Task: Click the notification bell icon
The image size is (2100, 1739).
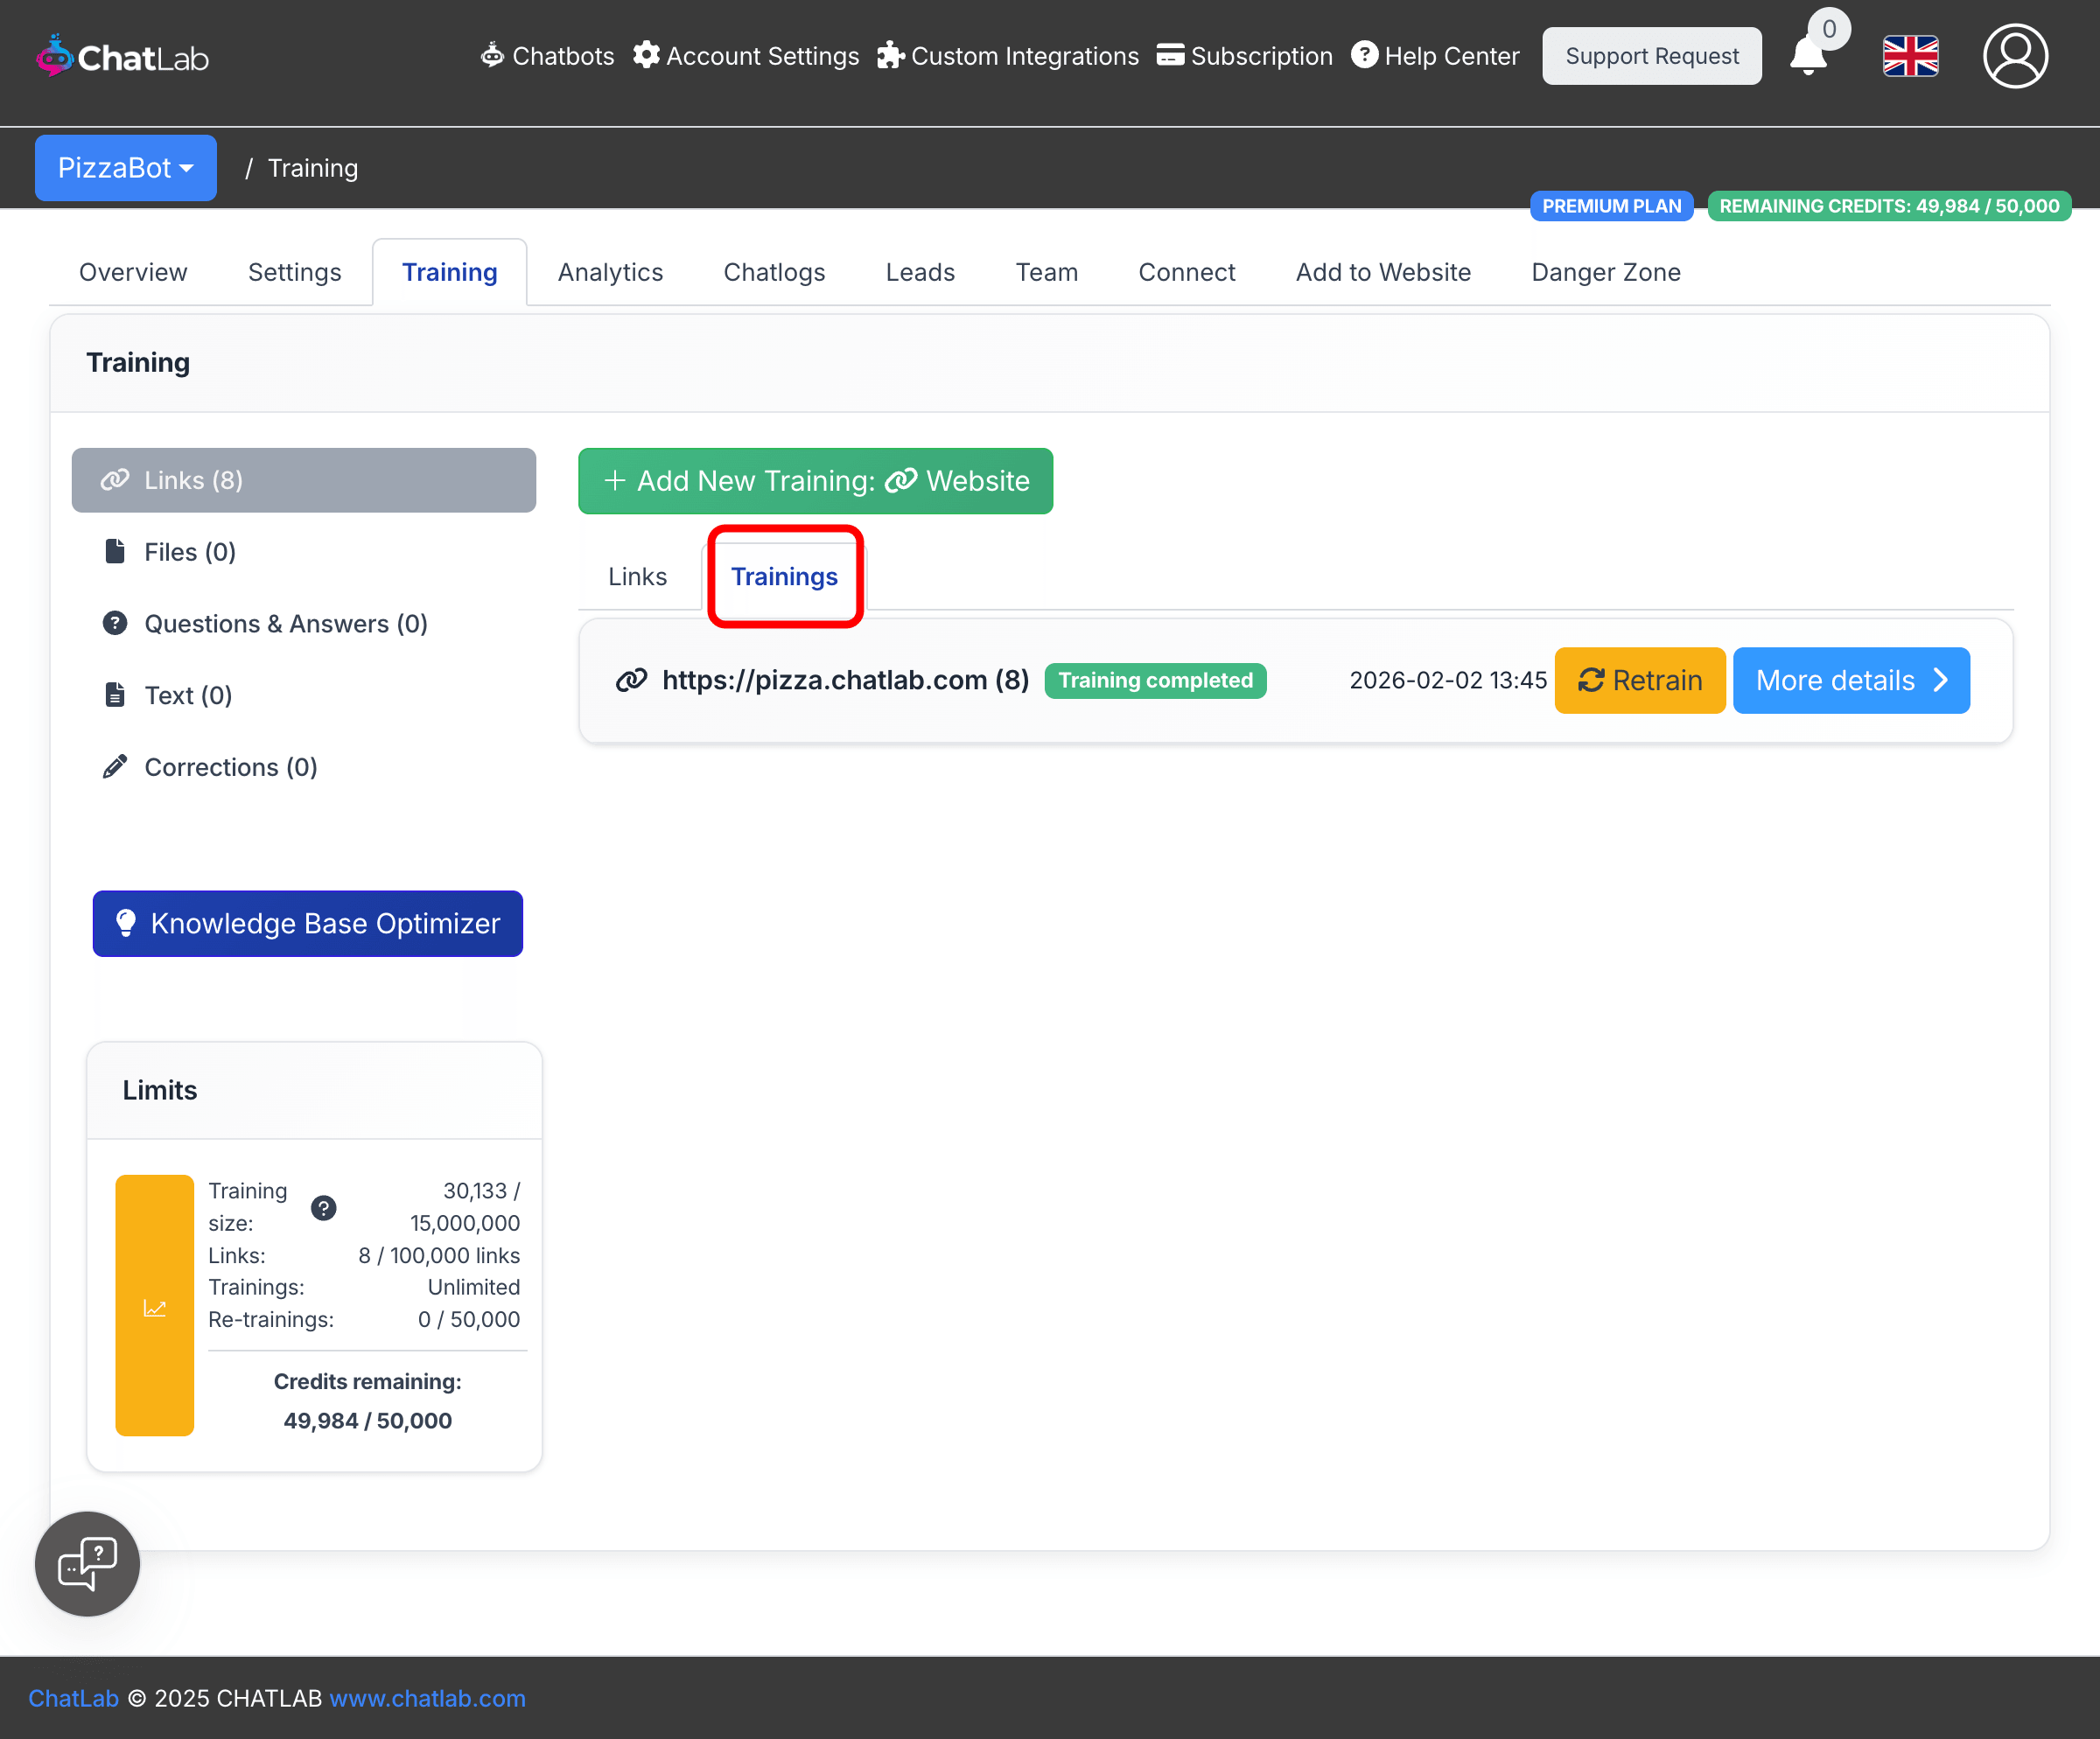Action: tap(1808, 57)
